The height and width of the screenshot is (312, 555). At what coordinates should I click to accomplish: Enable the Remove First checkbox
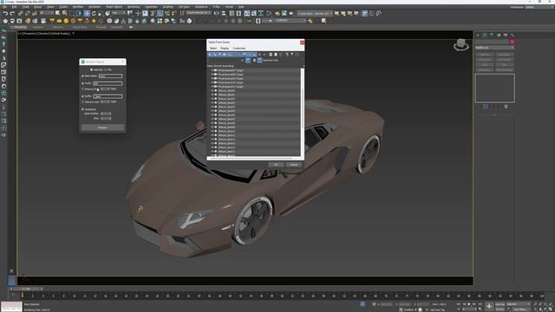pos(83,89)
